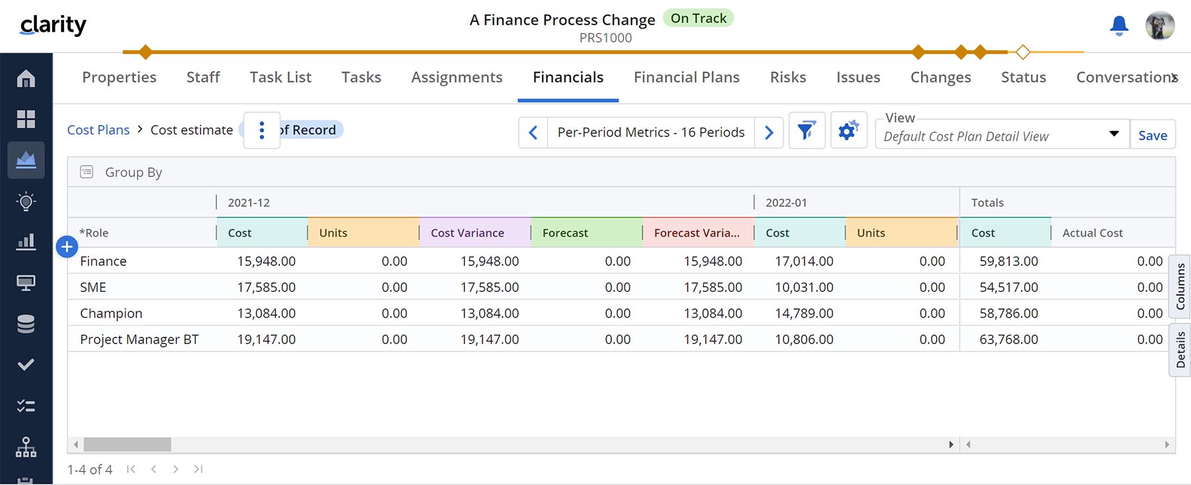
Task: Open the lightbulb Ideas sidebar icon
Action: pos(26,201)
